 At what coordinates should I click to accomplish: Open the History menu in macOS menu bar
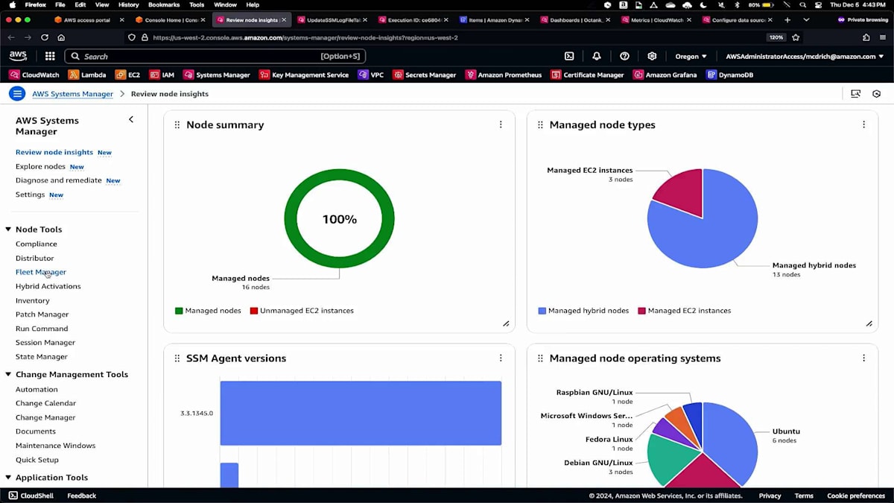point(128,4)
